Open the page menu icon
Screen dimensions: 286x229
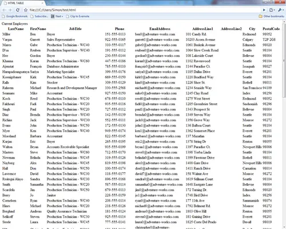pos(272,10)
